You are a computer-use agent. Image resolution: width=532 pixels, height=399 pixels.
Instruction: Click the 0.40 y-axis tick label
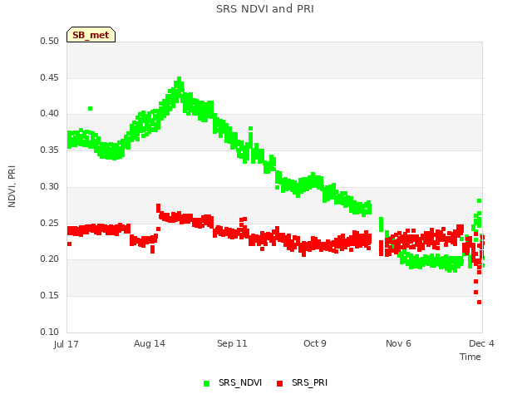click(50, 114)
